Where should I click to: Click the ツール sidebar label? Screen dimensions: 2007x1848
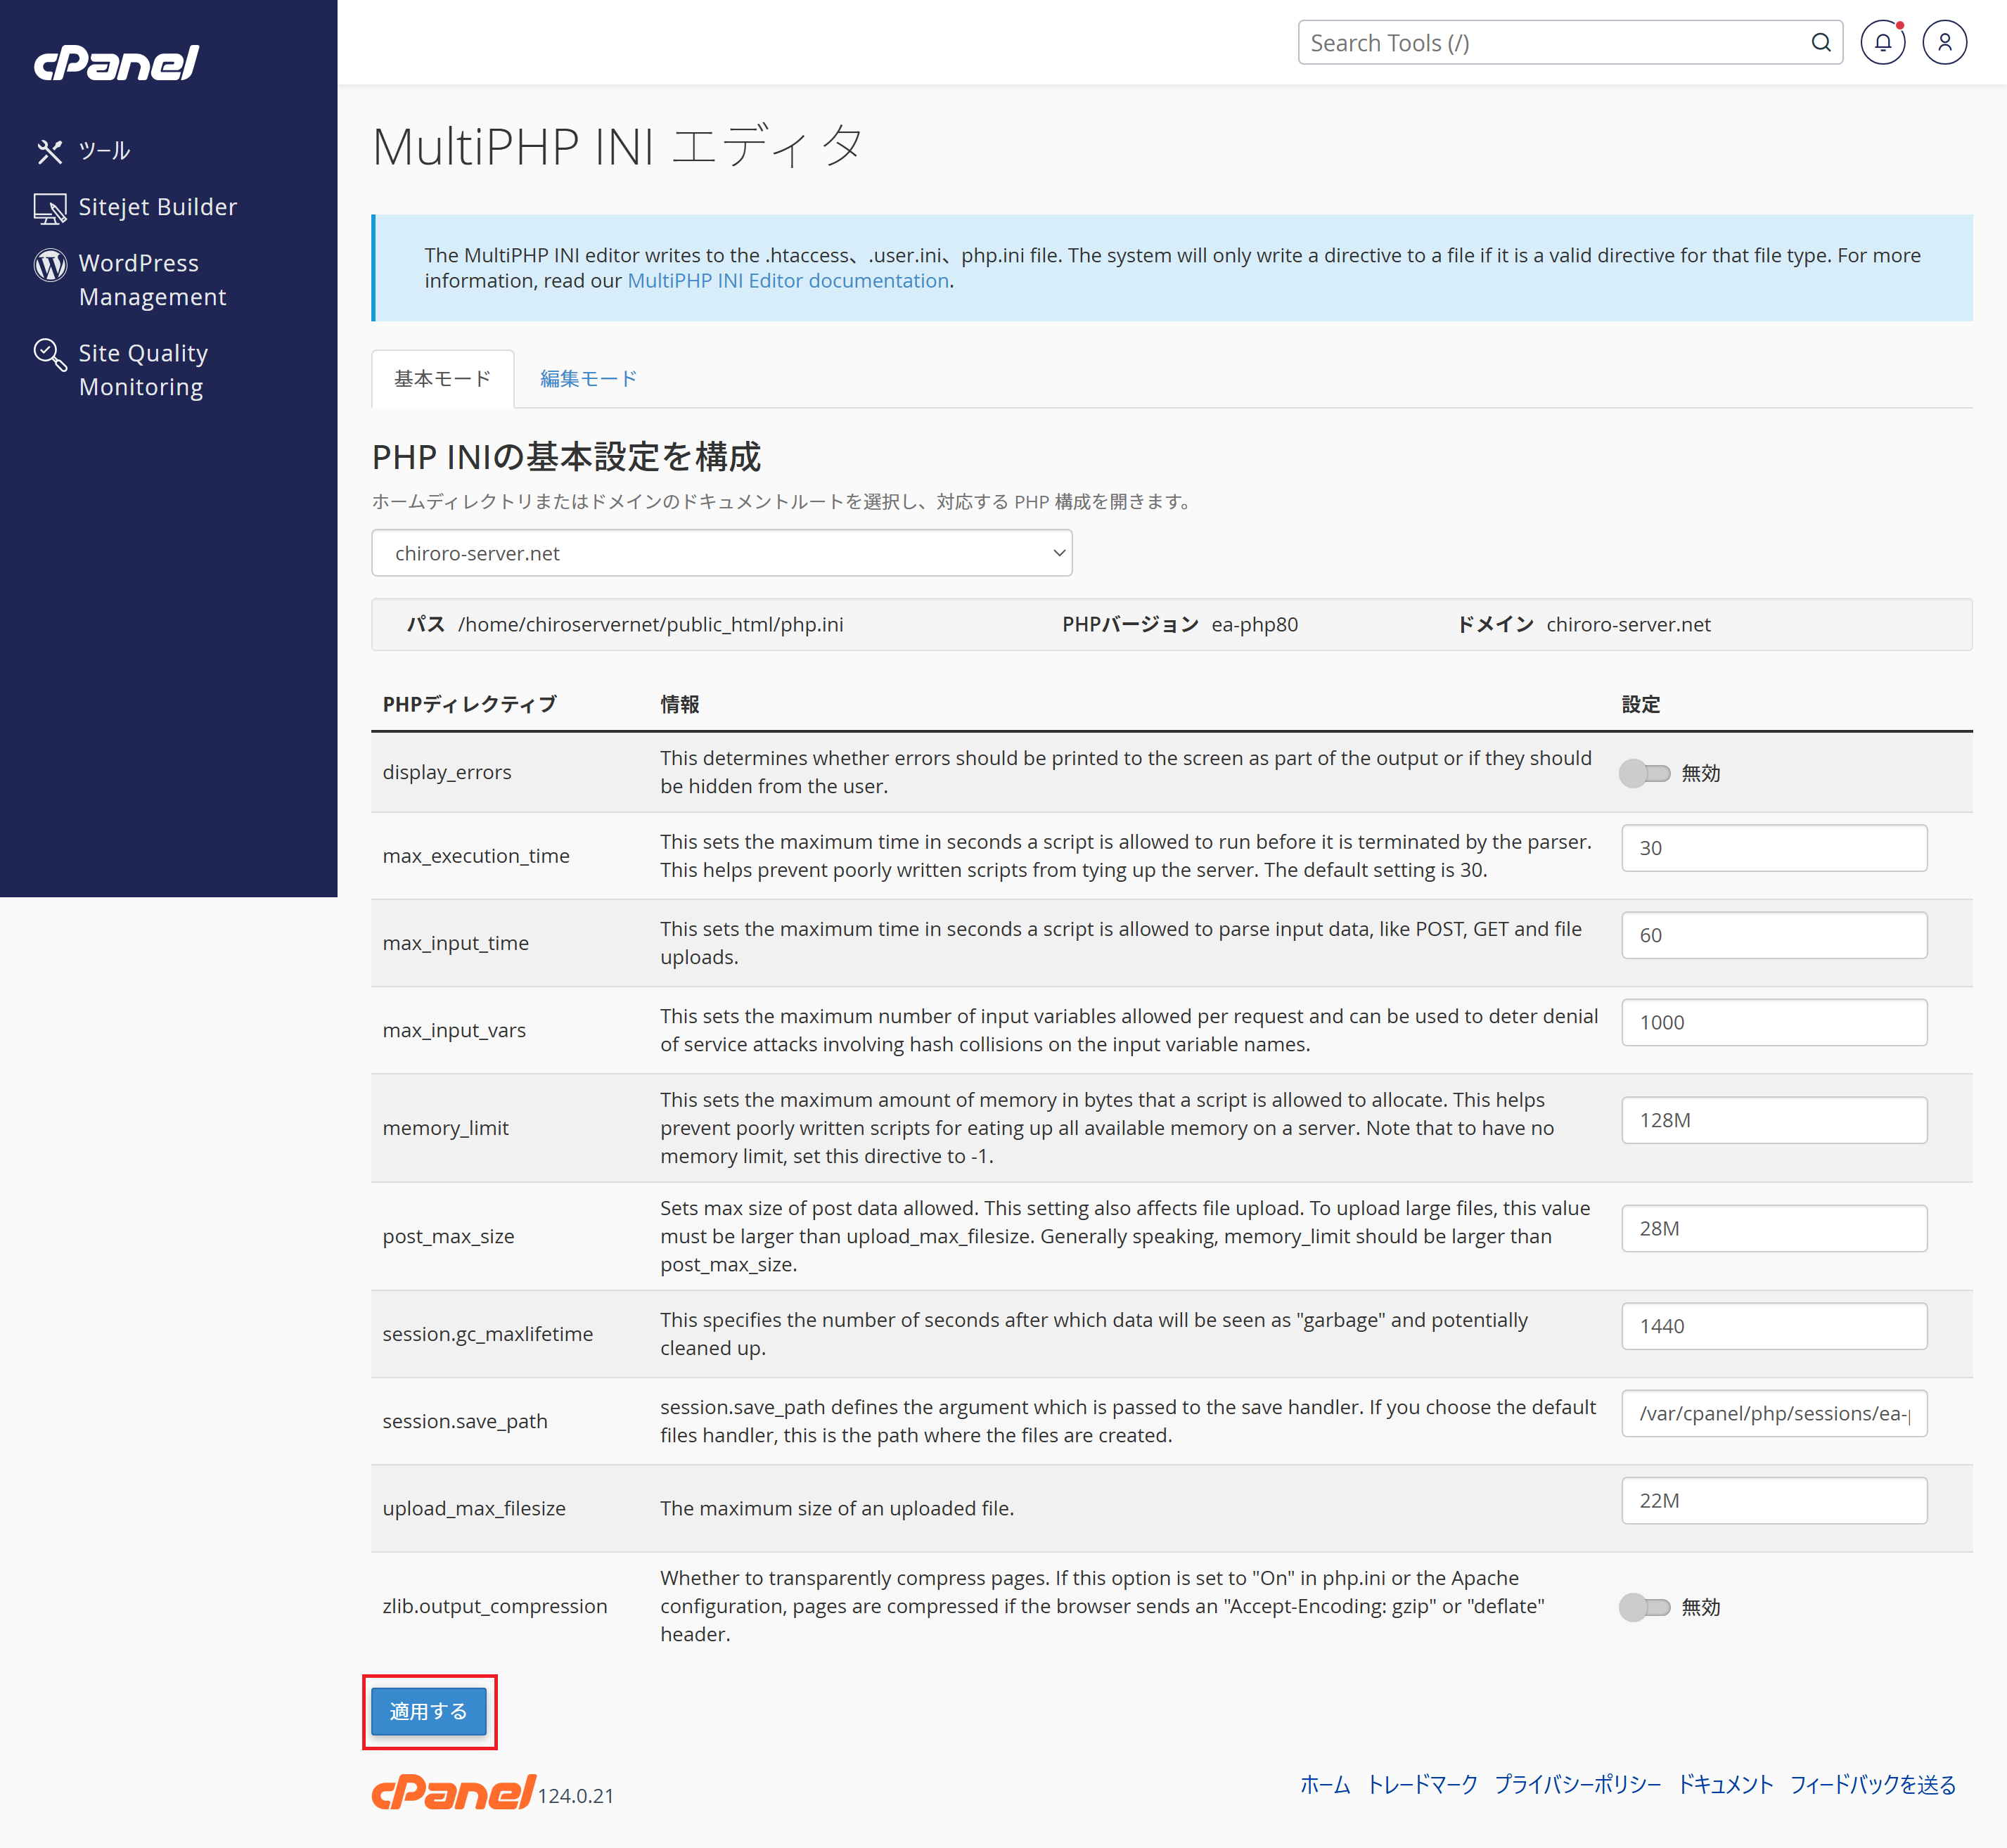pos(104,151)
